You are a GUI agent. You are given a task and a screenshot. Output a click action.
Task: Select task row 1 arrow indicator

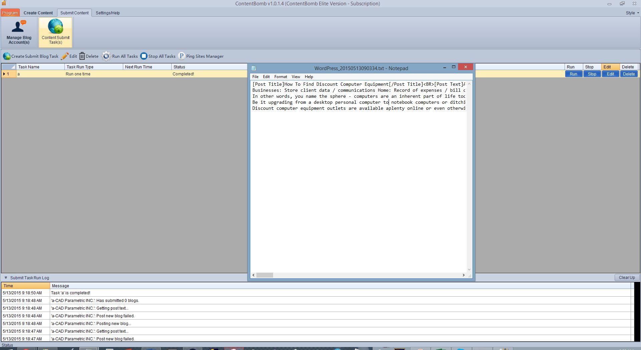point(4,74)
